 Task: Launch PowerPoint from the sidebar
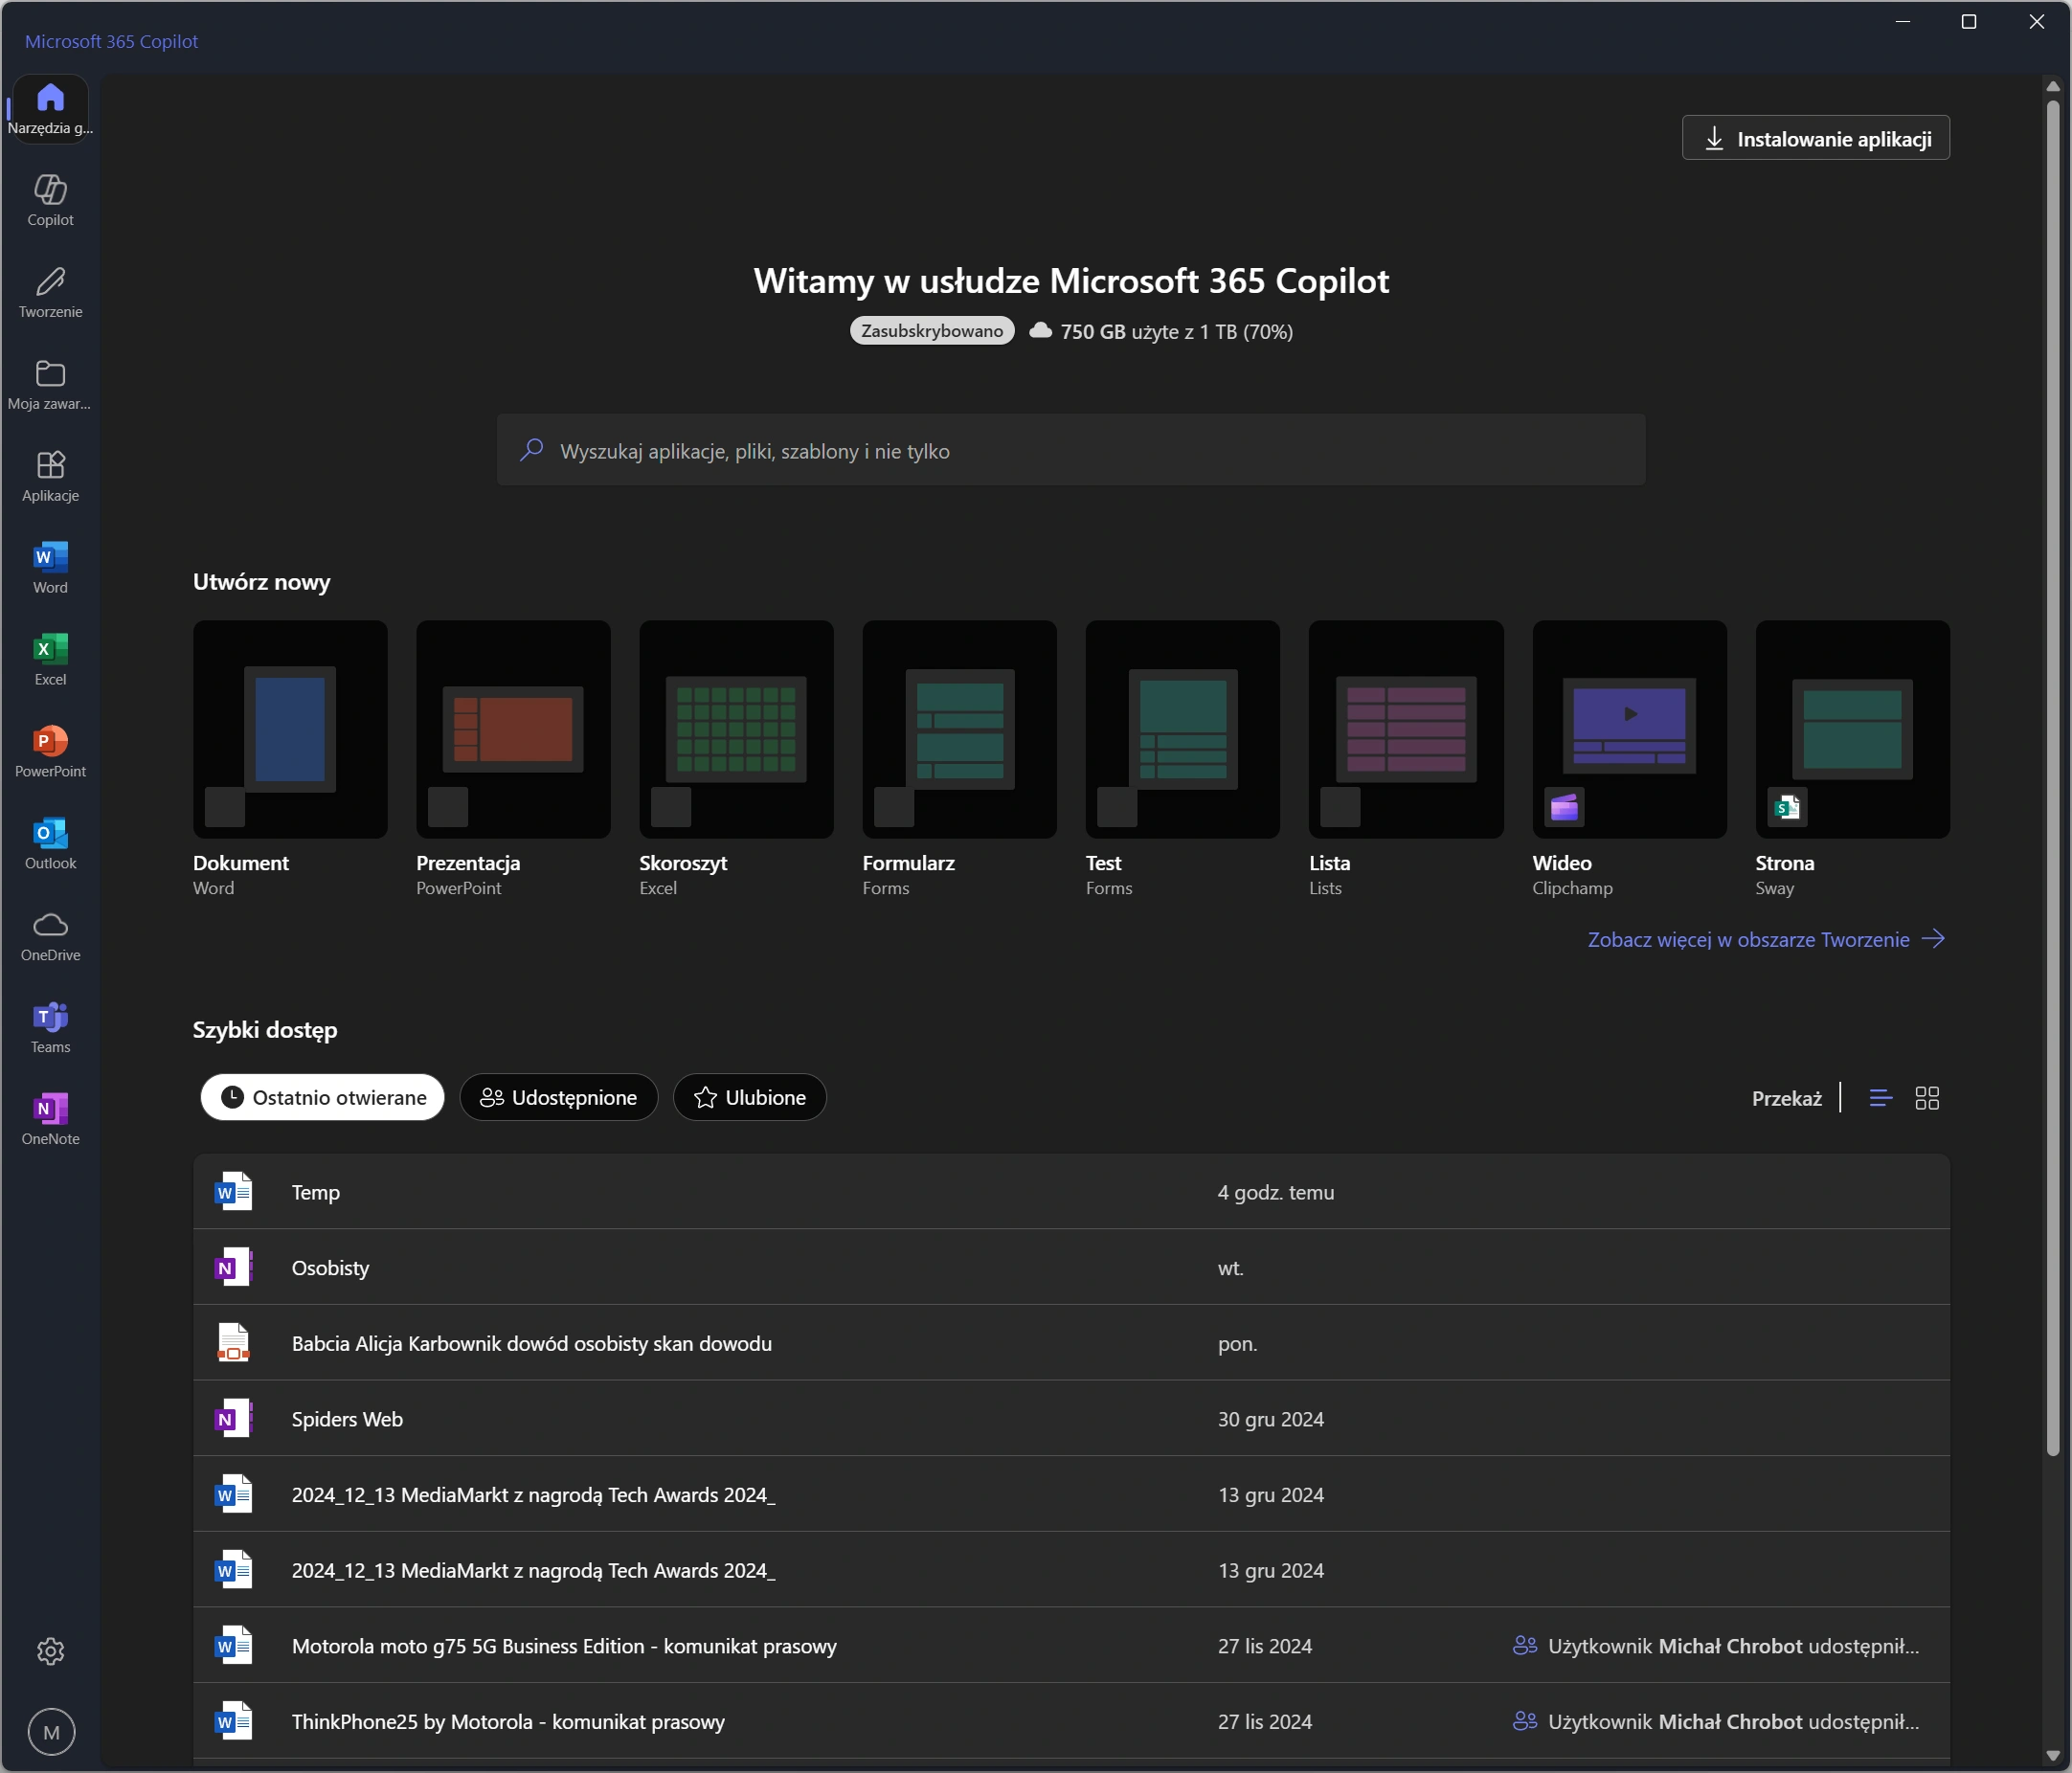pyautogui.click(x=50, y=753)
